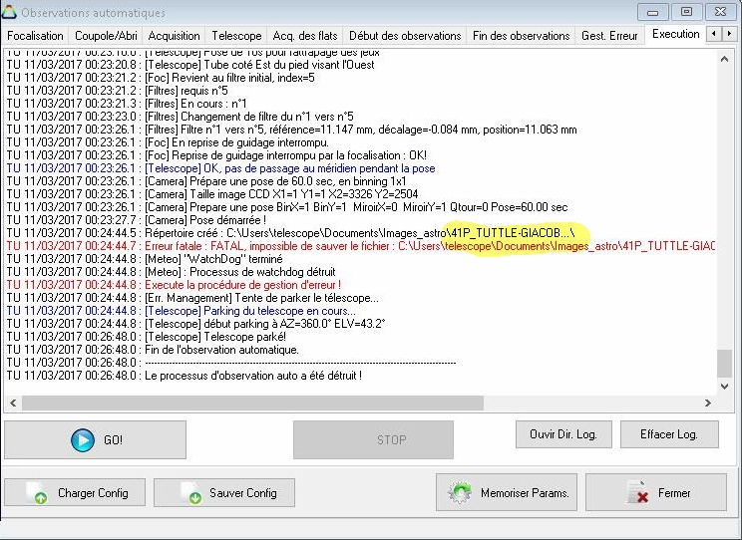Click the vertical log scrollbar down arrow

(x=725, y=386)
